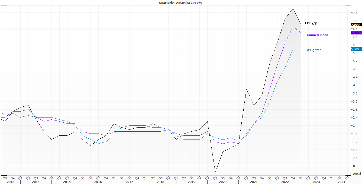The image size is (362, 184).
Task: Select the purple 6.600 trimmed mean value tag
Action: point(356,33)
